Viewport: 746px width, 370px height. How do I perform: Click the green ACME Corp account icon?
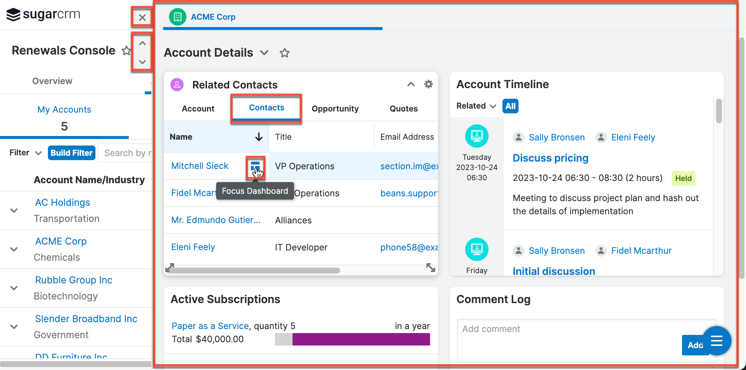click(x=177, y=17)
